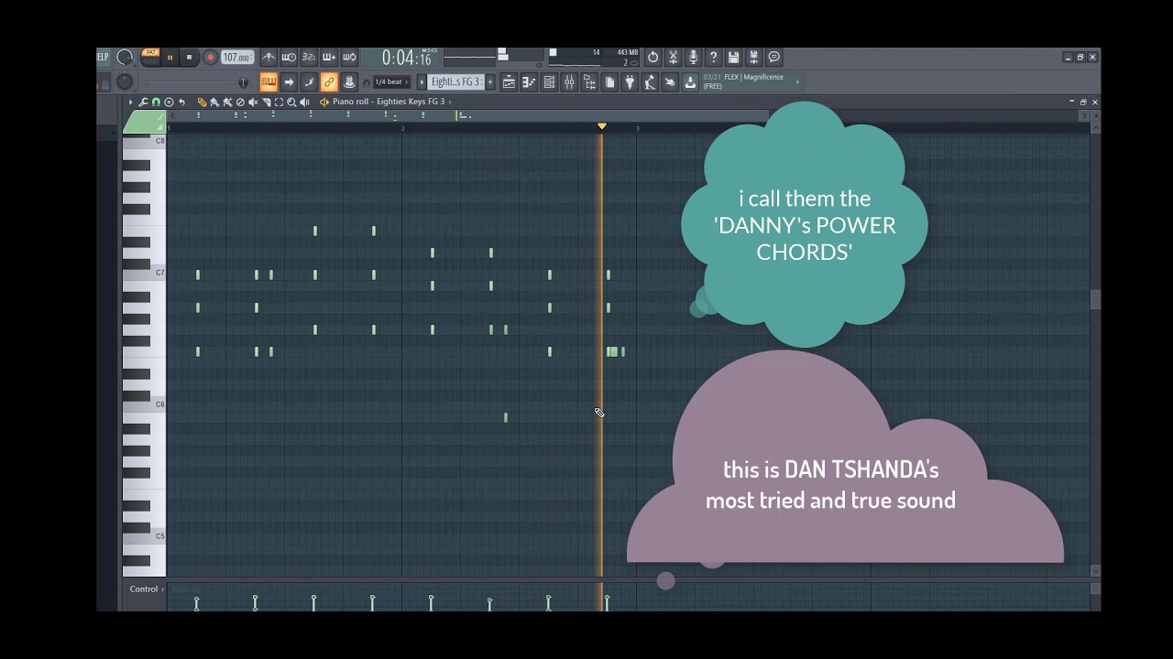Open the 1/4 beat global snap selector
Screen dimensions: 1173x659
pos(391,81)
